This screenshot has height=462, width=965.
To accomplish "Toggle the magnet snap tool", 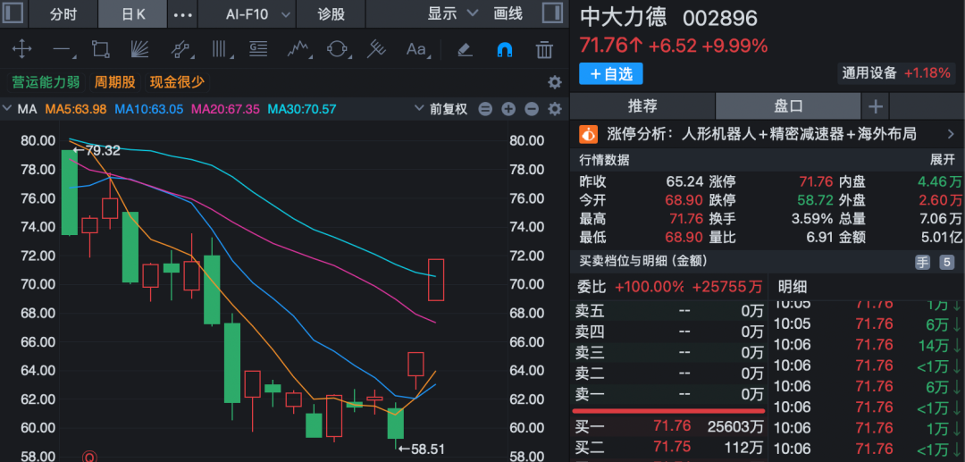I will pos(504,49).
